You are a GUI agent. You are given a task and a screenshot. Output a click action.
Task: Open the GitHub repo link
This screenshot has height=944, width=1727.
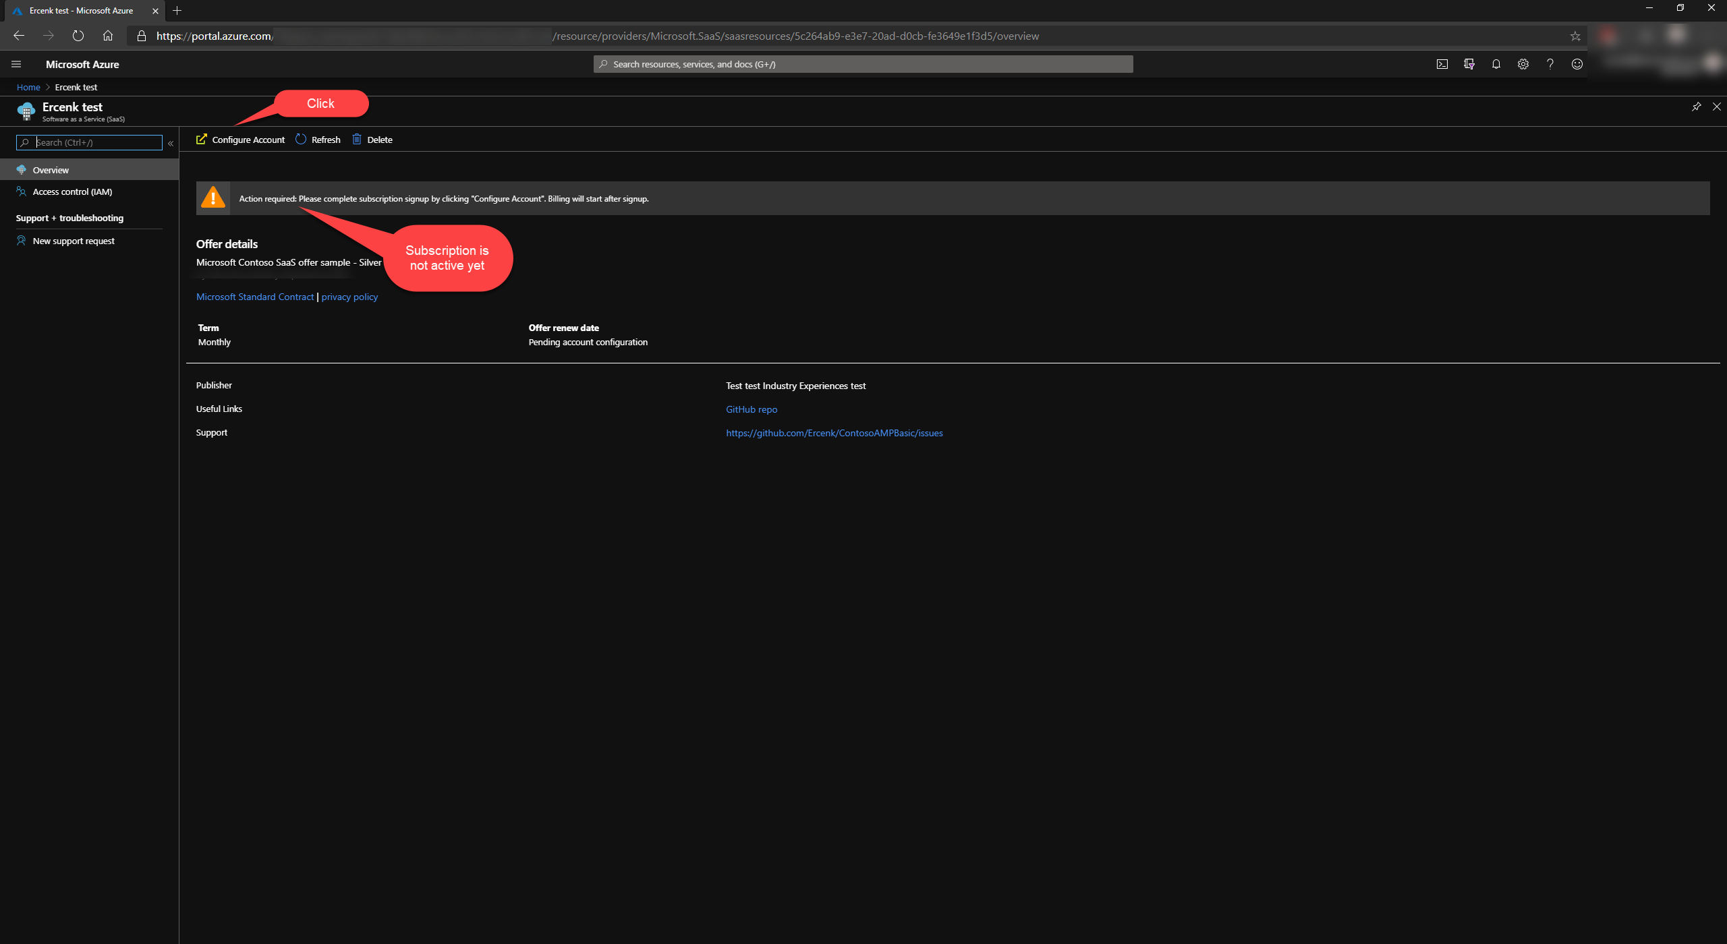(751, 409)
